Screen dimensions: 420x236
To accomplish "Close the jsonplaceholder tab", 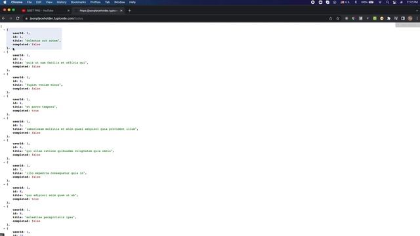I will point(121,10).
